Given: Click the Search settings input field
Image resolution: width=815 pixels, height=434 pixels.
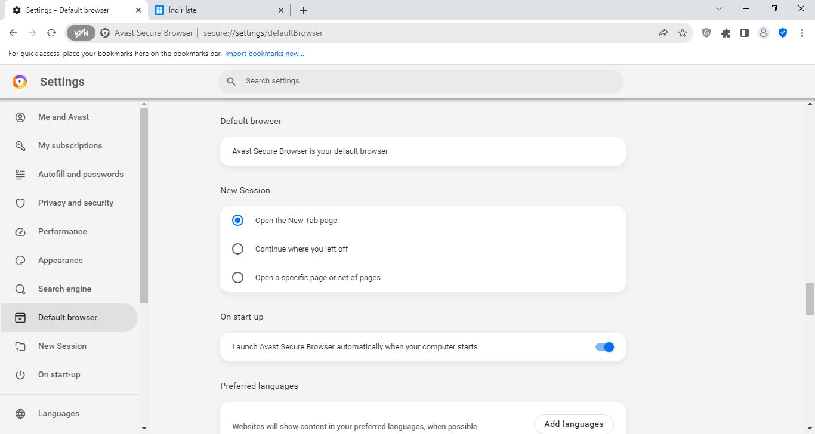Looking at the screenshot, I should (421, 81).
